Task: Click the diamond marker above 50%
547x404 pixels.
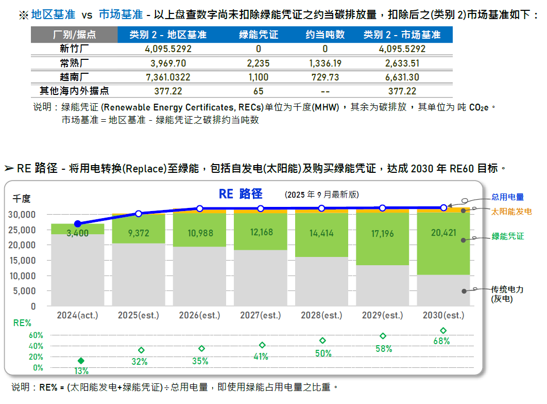Action: pyautogui.click(x=322, y=341)
